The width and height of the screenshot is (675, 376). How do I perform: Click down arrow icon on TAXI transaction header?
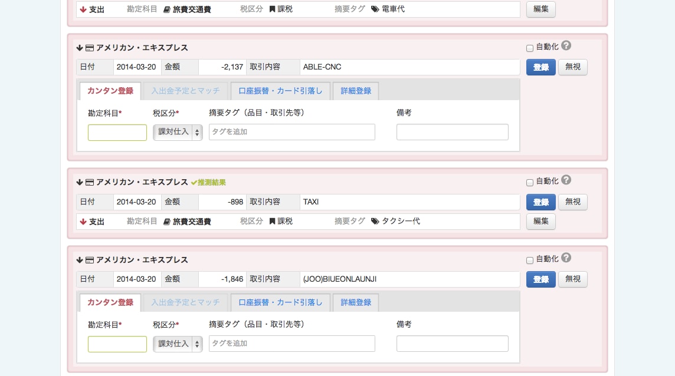point(80,183)
